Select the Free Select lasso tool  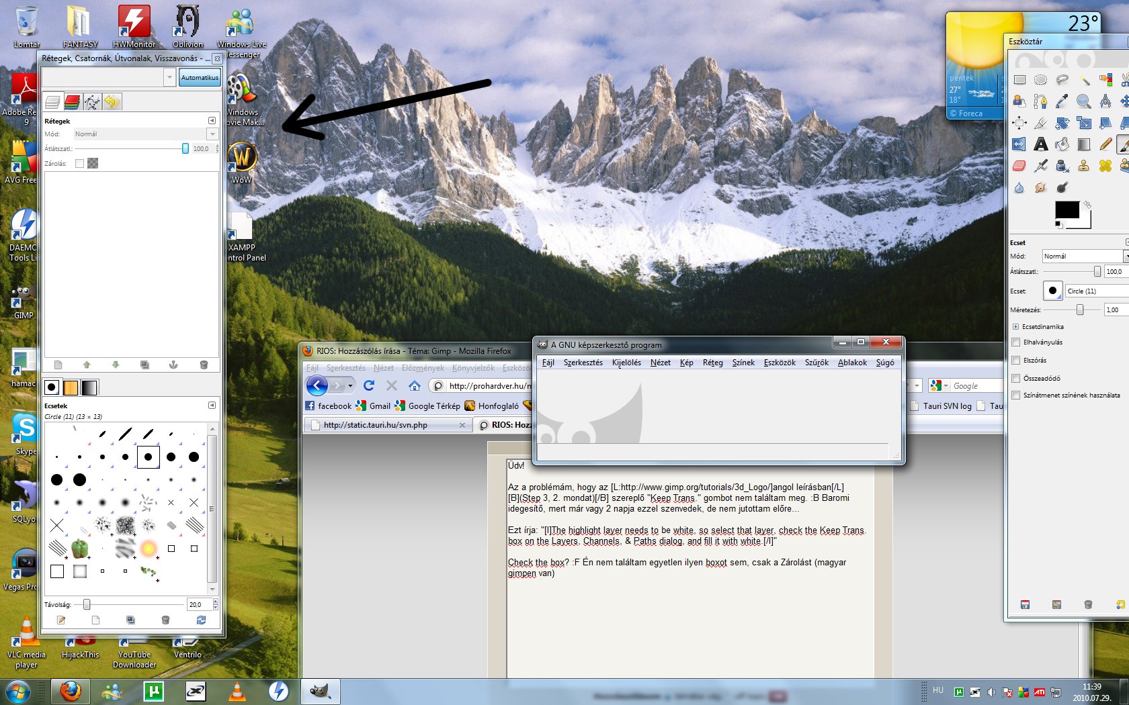1062,81
